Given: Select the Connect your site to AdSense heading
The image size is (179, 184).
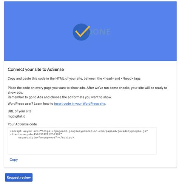Looking at the screenshot, I should [36, 70].
